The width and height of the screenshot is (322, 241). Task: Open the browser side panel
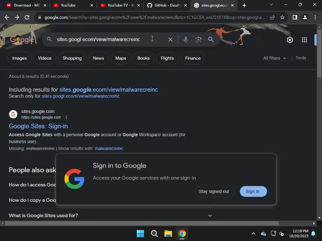click(x=295, y=18)
